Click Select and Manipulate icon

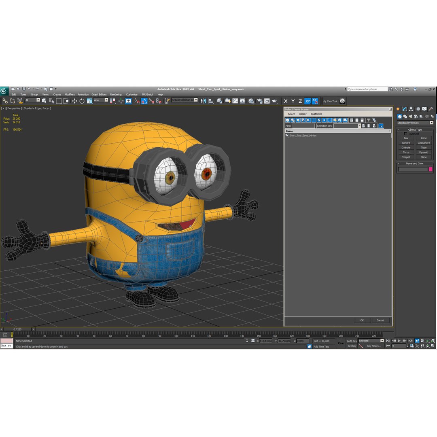121,101
